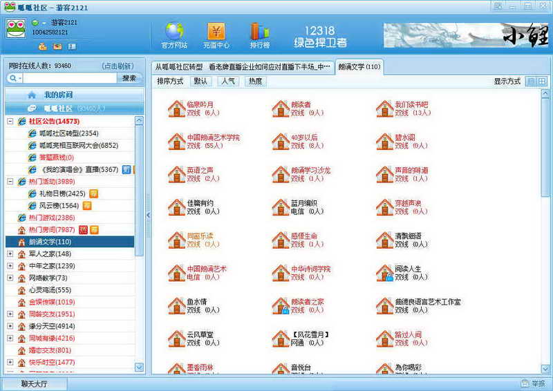
Task: Click the 我的房间 home icon
Action: 31,95
